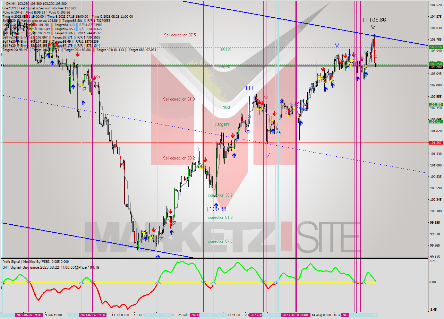
Task: Click the green 103.616 price tag
Action: [x=435, y=47]
